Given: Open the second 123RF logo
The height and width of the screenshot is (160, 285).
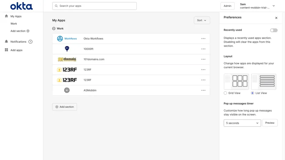Looking at the screenshot, I should 67,80.
